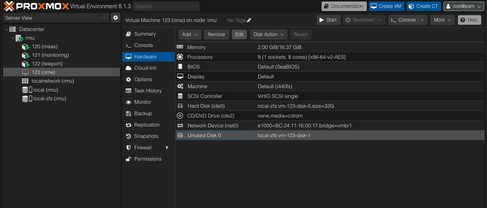Click the Create CT button
This screenshot has width=487, height=208.
[424, 6]
